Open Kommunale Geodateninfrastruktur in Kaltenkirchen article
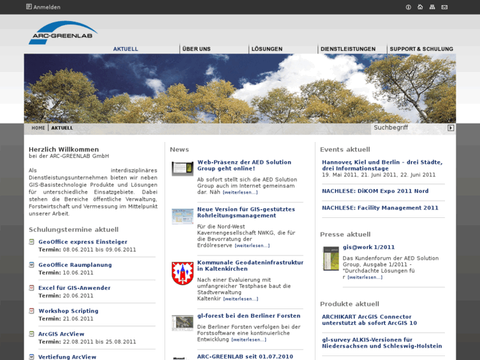480x360 pixels. tap(250, 266)
